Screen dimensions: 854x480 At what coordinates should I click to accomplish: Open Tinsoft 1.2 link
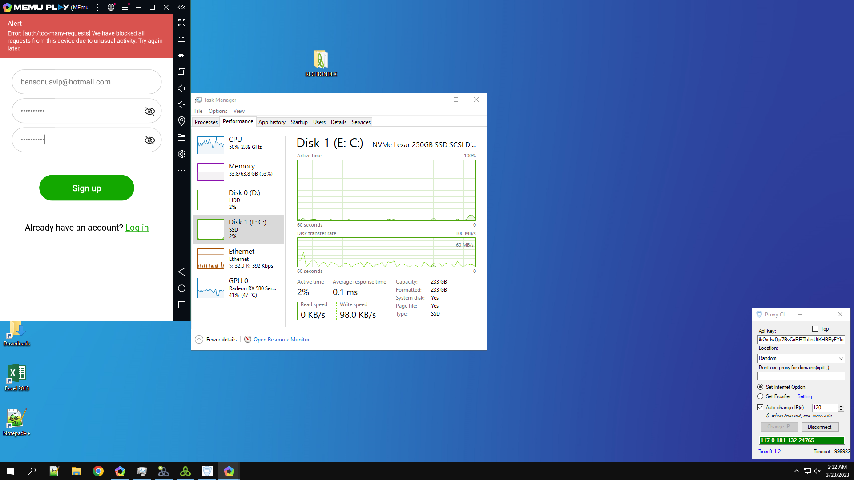769,452
